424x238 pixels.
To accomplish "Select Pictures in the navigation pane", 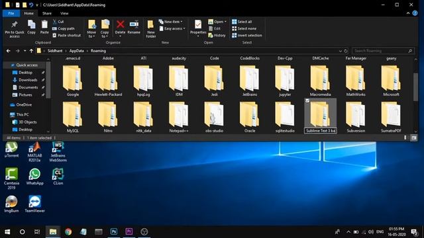I will pos(25,95).
